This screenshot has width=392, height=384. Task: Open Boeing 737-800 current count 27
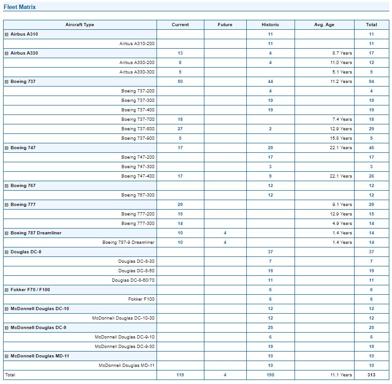[x=180, y=128]
